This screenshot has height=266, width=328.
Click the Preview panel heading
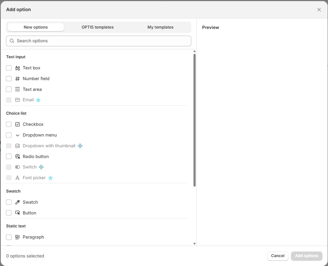point(211,27)
